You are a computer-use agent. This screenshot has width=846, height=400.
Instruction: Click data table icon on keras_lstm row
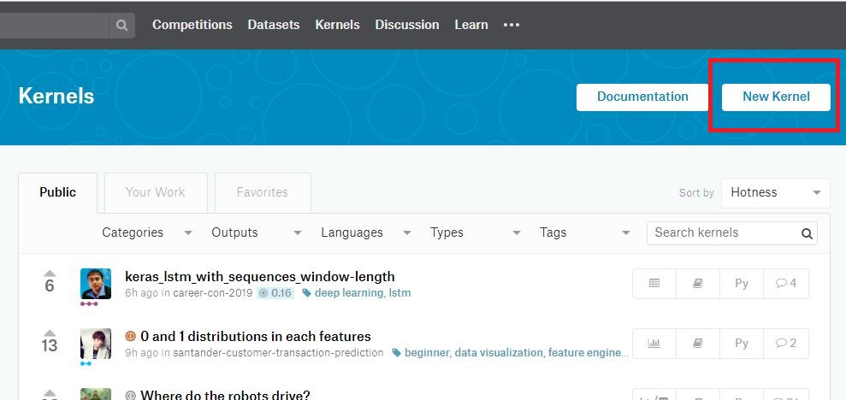coord(654,284)
